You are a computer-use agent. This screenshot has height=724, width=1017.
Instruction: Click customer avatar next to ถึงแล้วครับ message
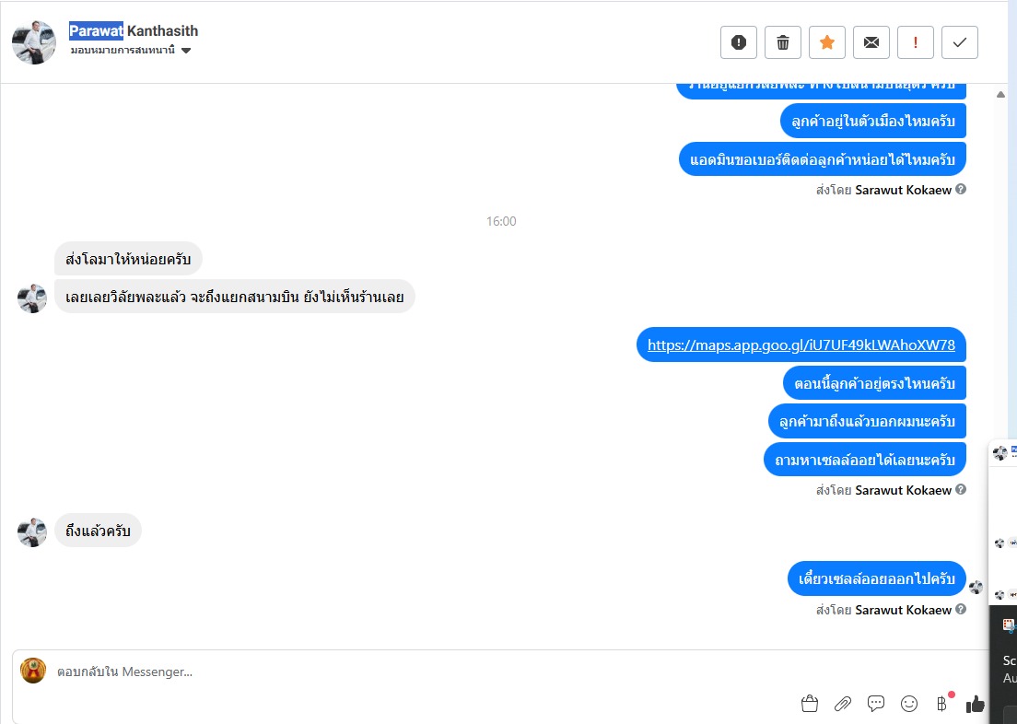31,532
